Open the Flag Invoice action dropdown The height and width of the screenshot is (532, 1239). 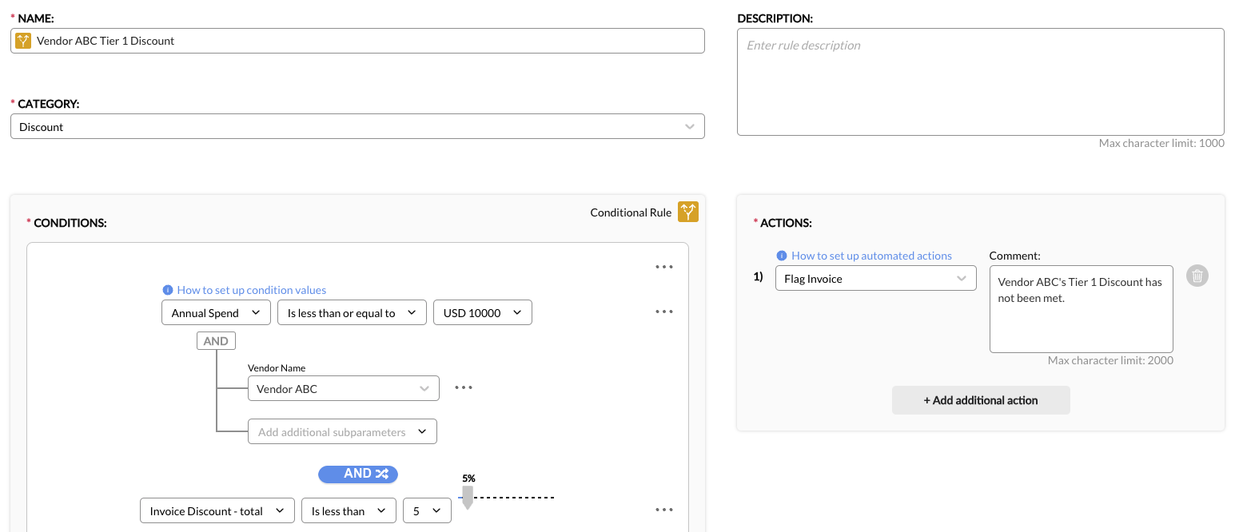click(x=875, y=279)
